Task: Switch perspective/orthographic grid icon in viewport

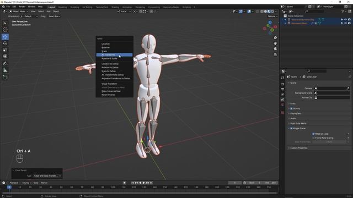Action: click(275, 54)
